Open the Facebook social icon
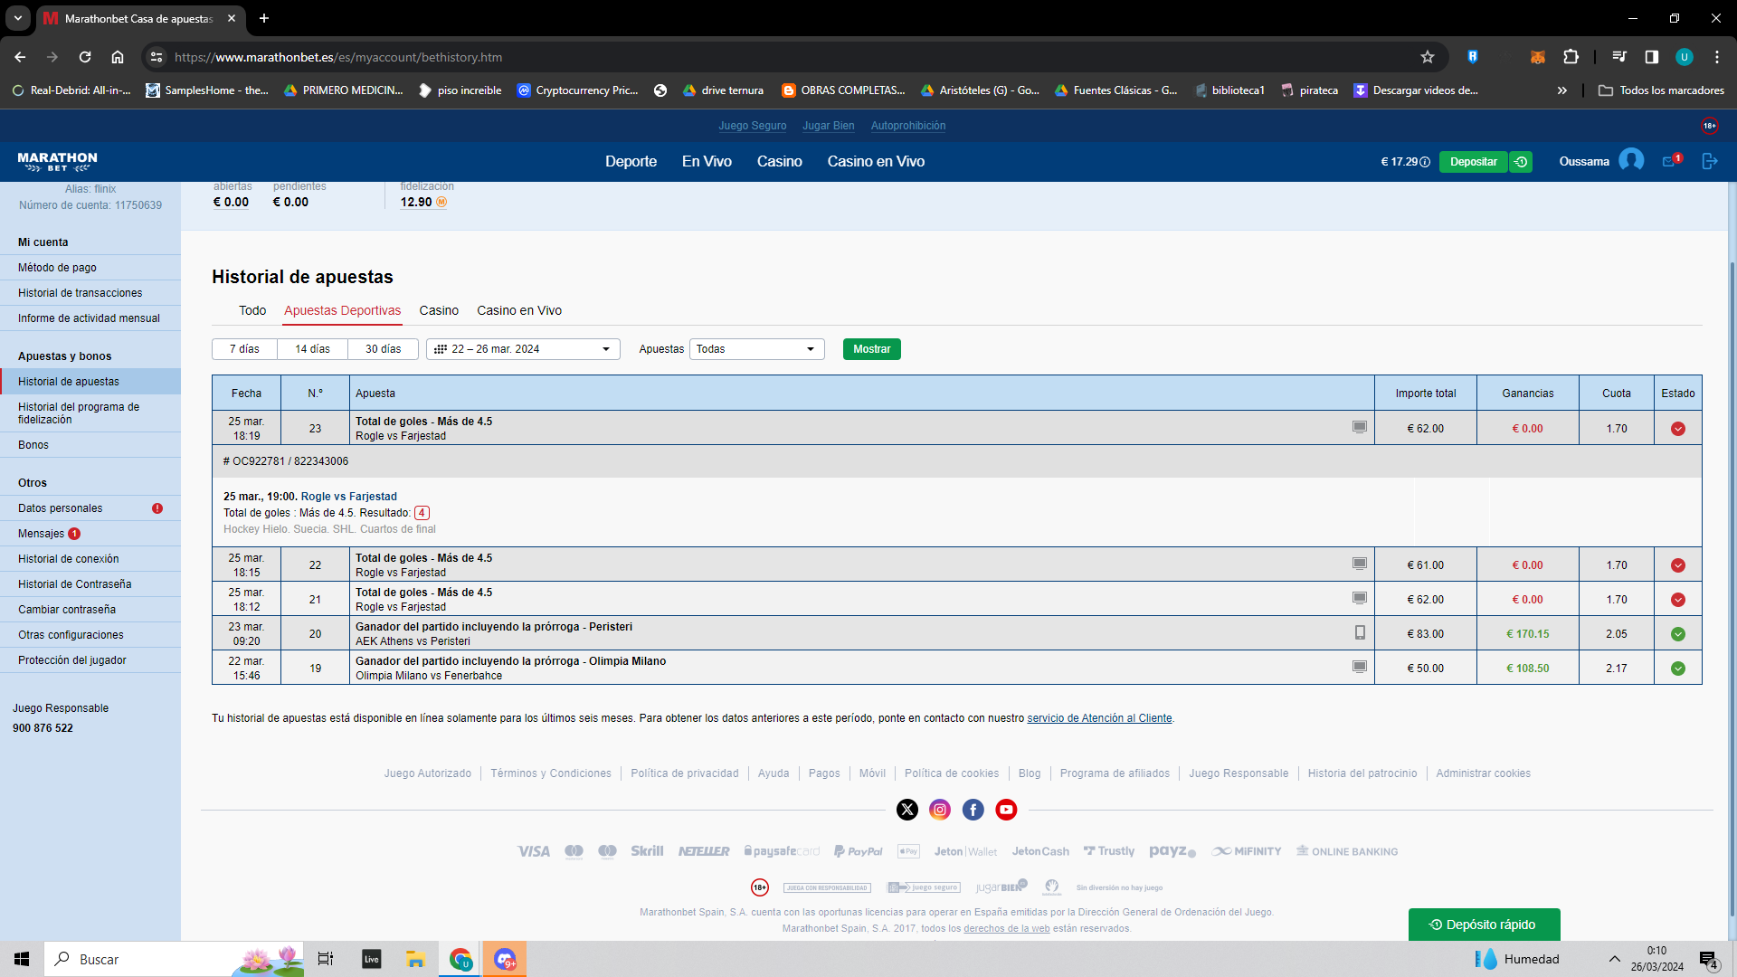This screenshot has width=1737, height=977. 973,810
